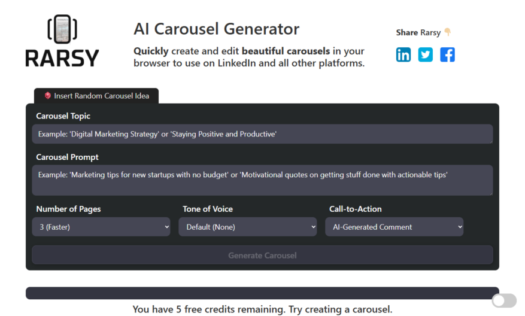The width and height of the screenshot is (525, 316).
Task: Share Rarsy via Facebook icon
Action: 447,54
